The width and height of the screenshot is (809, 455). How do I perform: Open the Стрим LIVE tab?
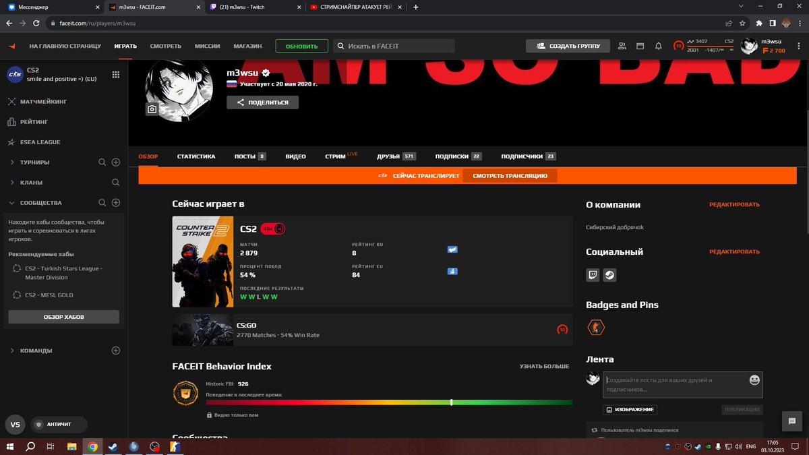(x=341, y=156)
